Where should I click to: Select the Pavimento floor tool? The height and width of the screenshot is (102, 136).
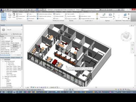(x=31, y=19)
